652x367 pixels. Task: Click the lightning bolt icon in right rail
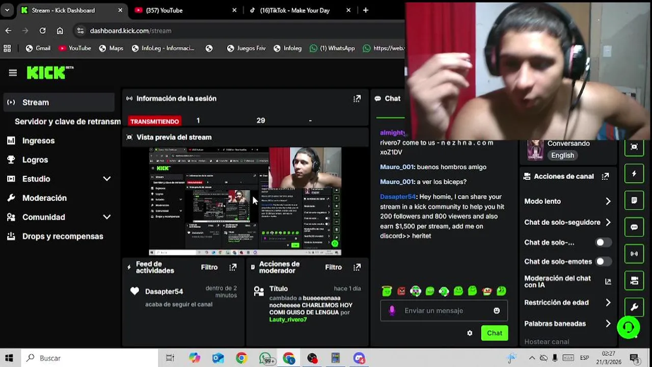point(634,173)
